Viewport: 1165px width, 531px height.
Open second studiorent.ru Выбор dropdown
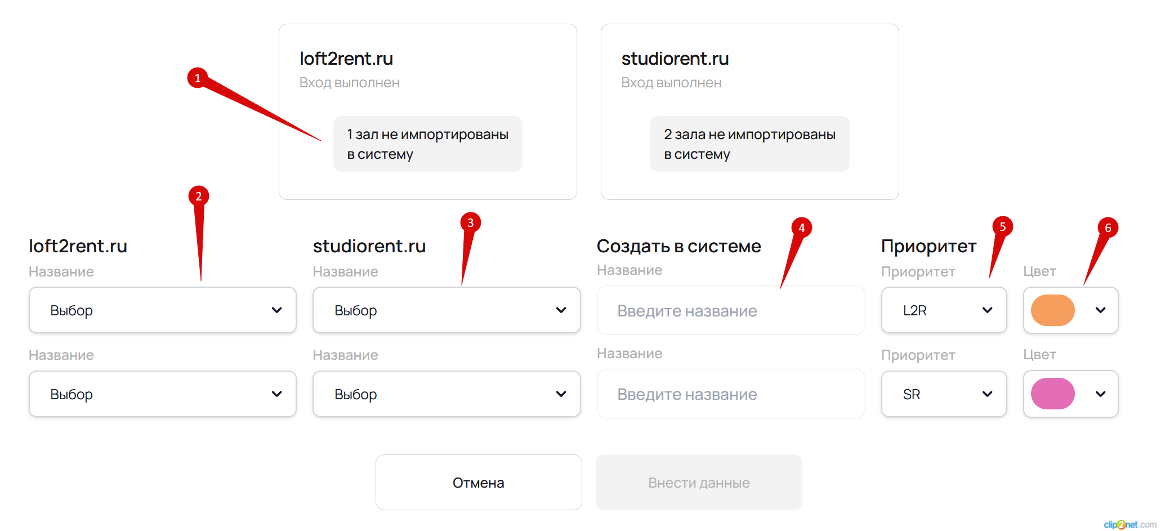(x=447, y=394)
